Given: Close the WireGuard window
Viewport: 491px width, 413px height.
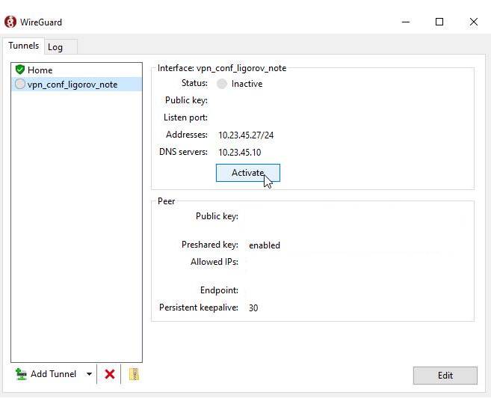Looking at the screenshot, I should click(474, 22).
